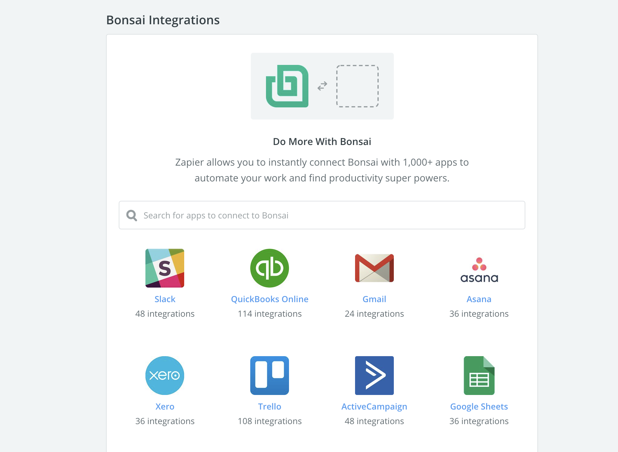Click the green Bonsai logo
This screenshot has width=618, height=452.
pos(287,86)
